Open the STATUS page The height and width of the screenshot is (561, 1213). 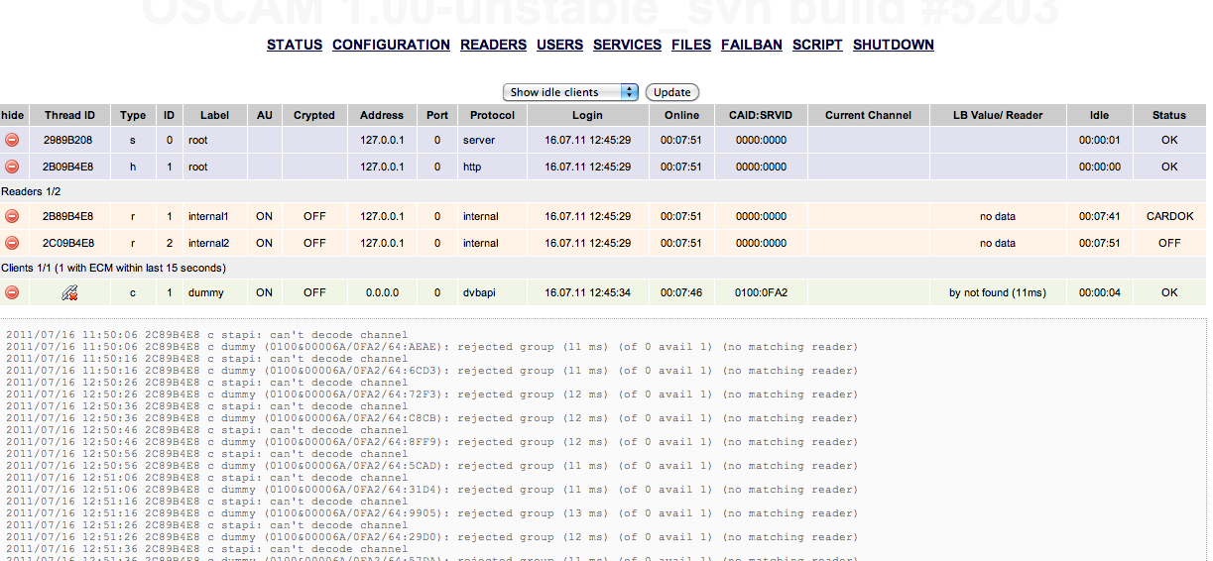(x=295, y=45)
